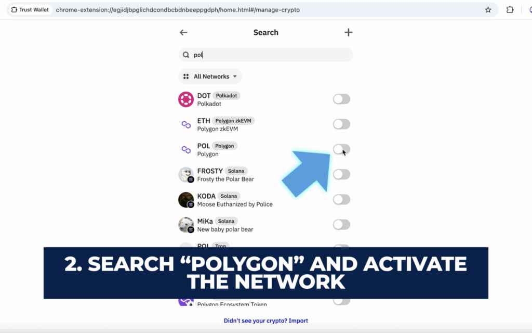
Task: Click the FROSTY polar bear avatar
Action: pos(186,175)
